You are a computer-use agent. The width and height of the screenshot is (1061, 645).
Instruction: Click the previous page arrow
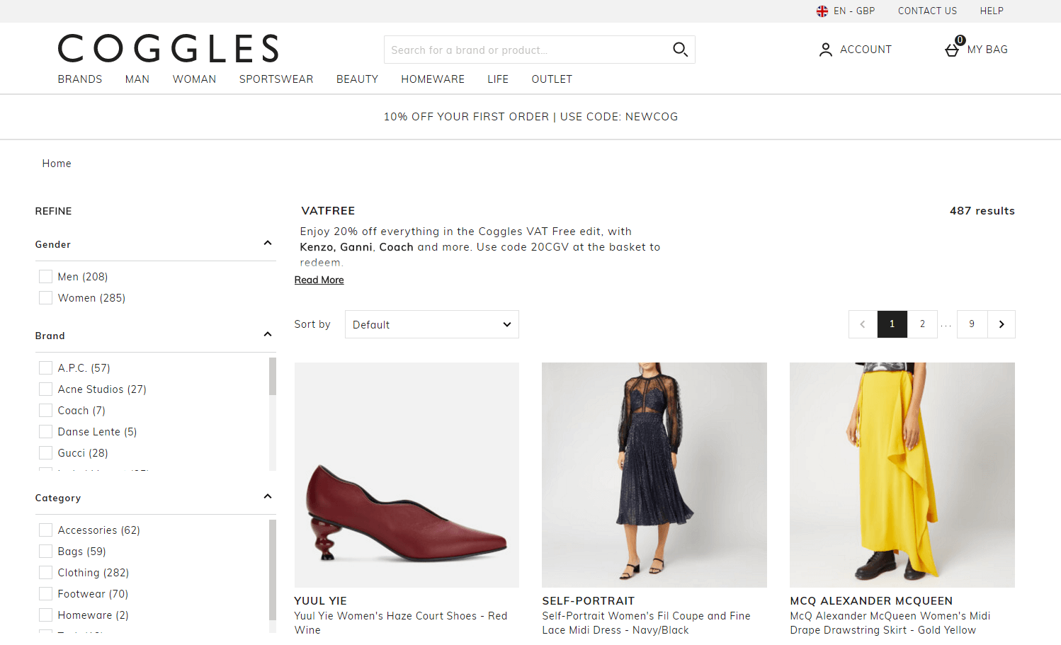(x=863, y=324)
